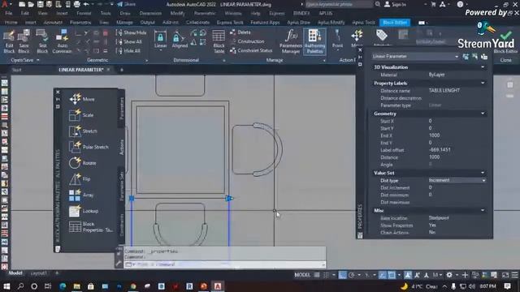Image resolution: width=520 pixels, height=292 pixels.
Task: Collapse the Value Set section
Action: 483,173
